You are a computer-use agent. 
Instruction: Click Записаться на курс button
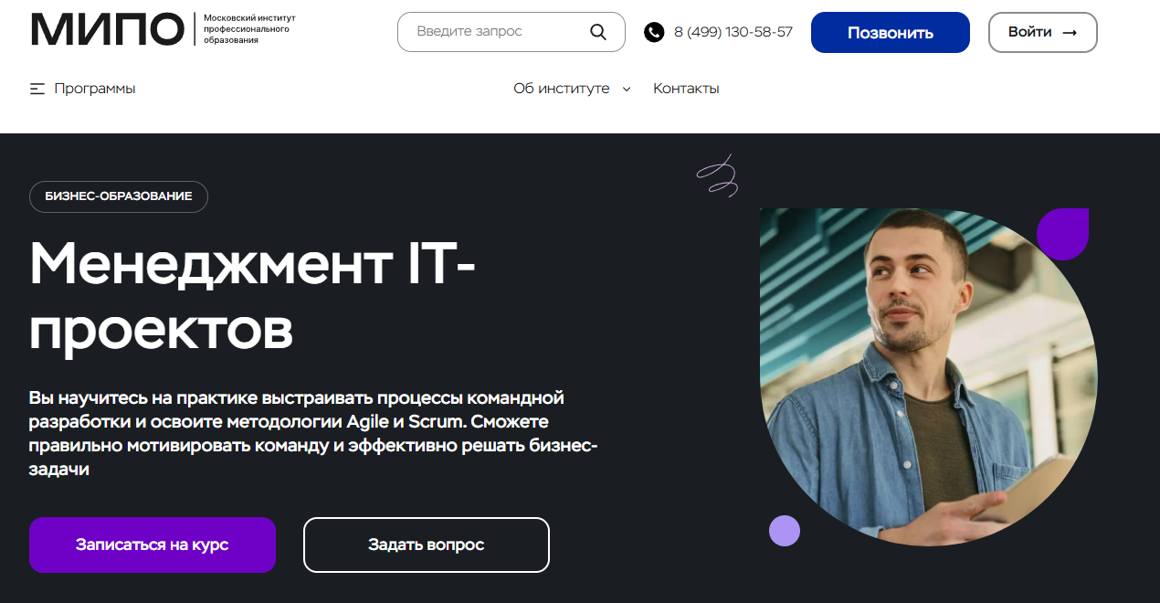(153, 545)
